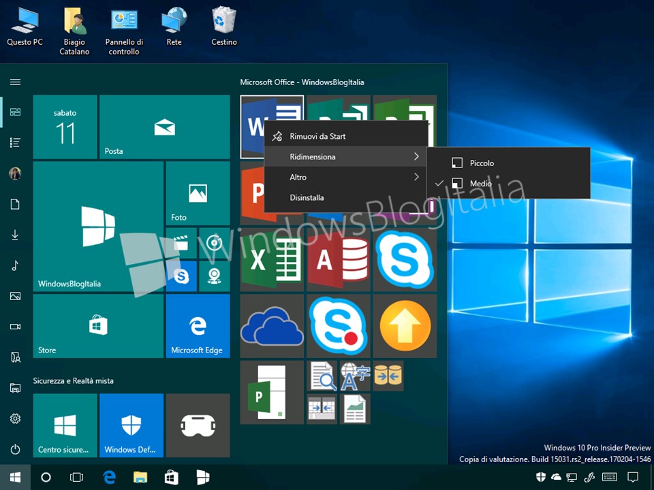Choose Rimuovi da Start from context menu
The height and width of the screenshot is (490, 654).
point(346,136)
